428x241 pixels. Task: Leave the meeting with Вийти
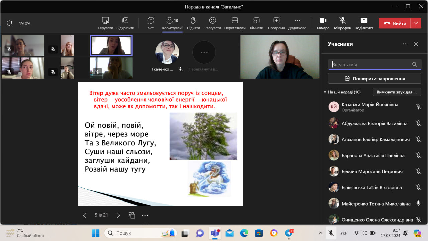(x=395, y=23)
